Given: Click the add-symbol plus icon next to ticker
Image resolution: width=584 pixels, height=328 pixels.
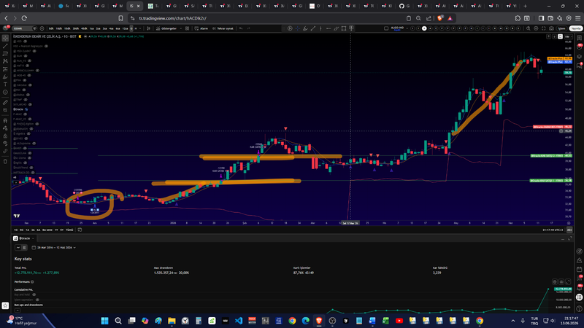Looking at the screenshot, I should point(42,28).
